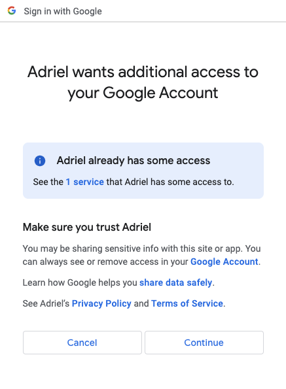The width and height of the screenshot is (286, 389).
Task: Click the Google G logo icon
Action: 12,11
